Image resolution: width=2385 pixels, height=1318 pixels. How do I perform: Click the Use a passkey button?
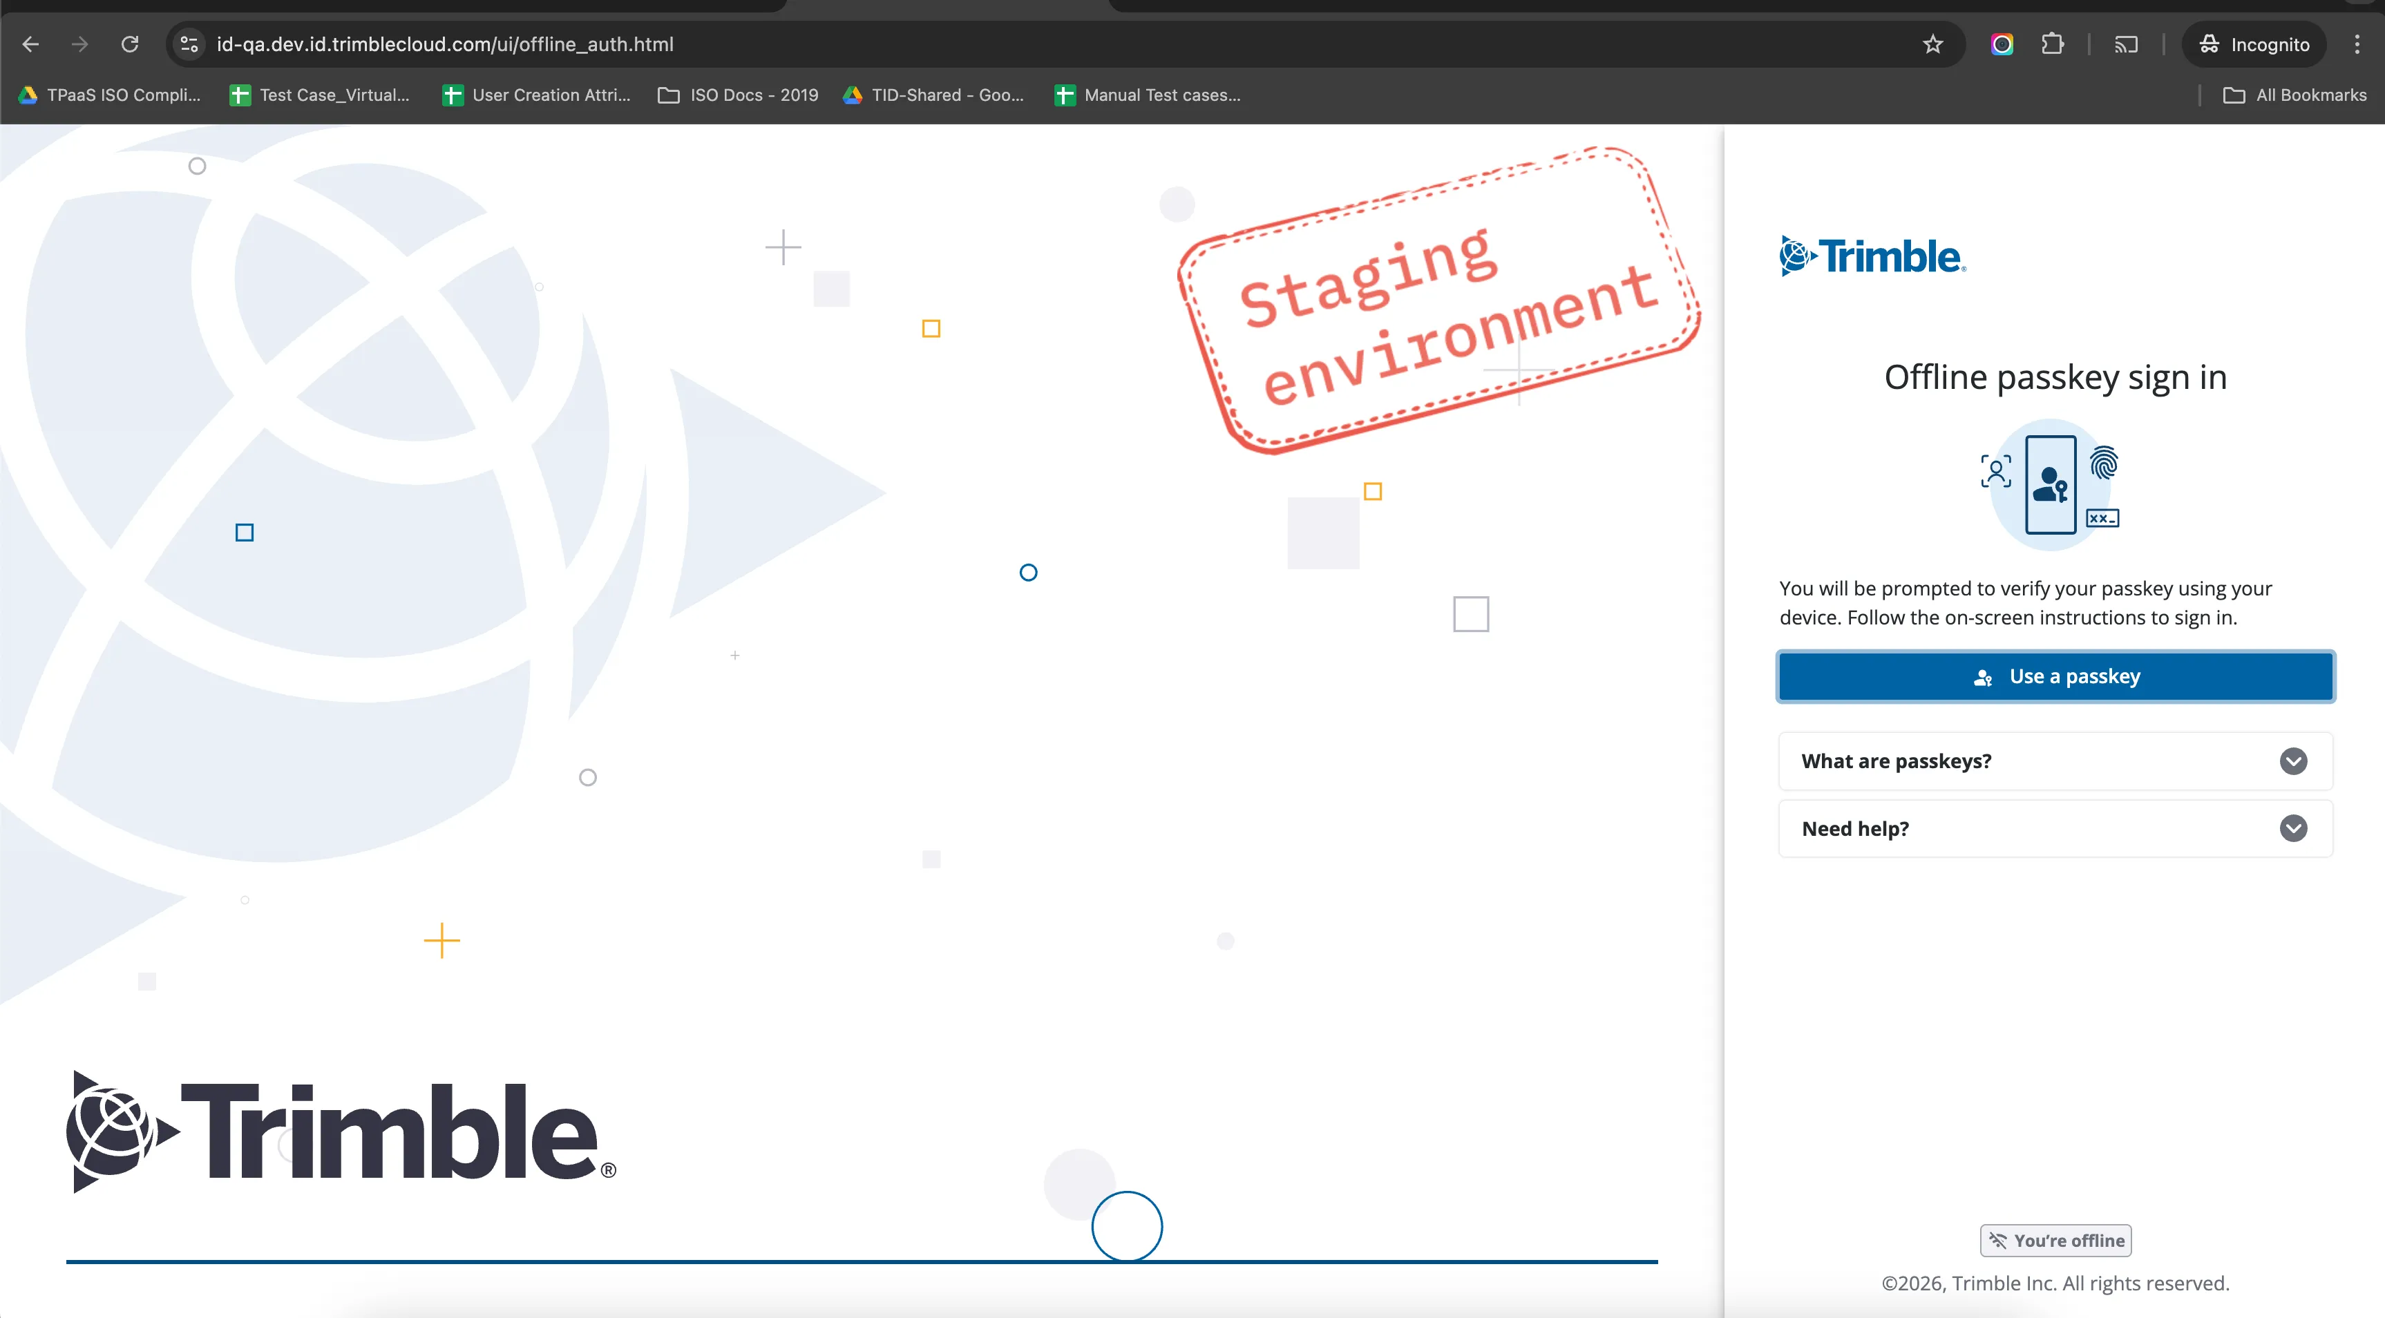click(x=2055, y=676)
